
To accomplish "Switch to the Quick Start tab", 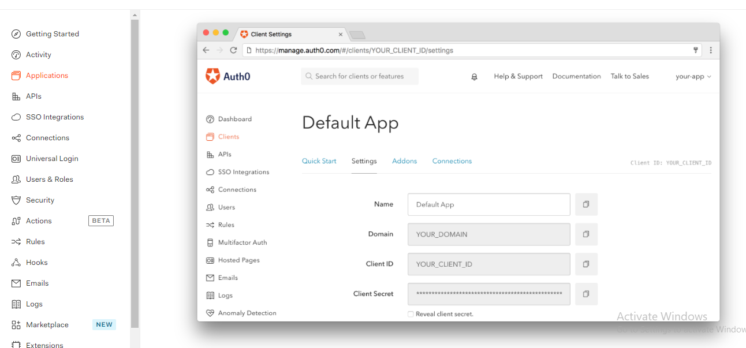I will [319, 161].
